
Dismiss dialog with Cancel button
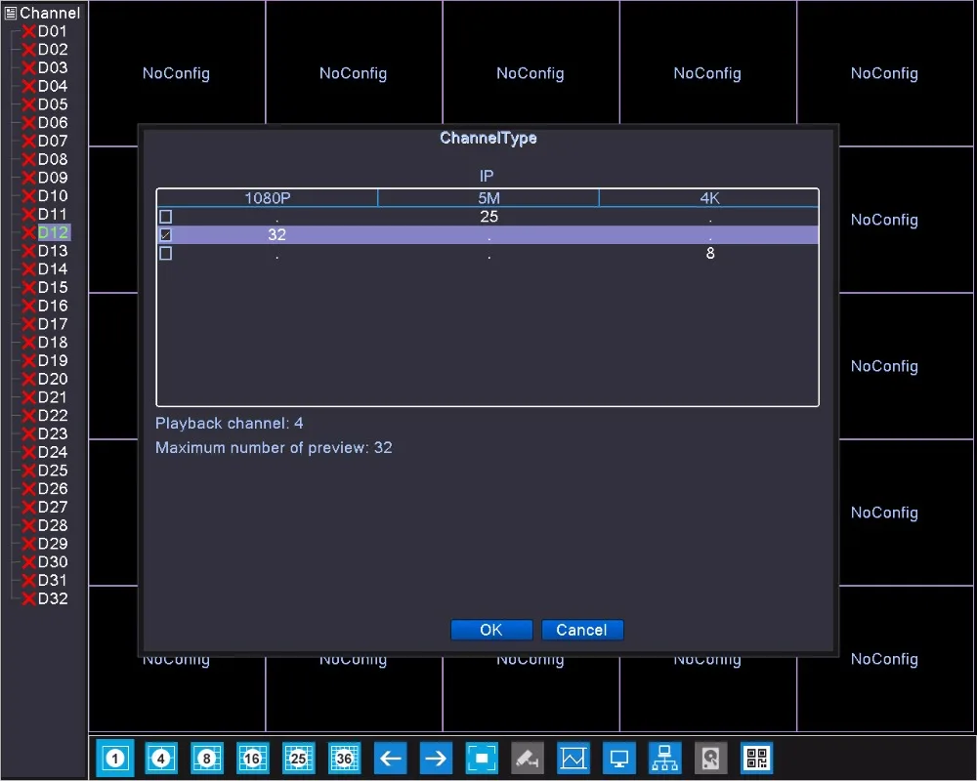pos(582,630)
